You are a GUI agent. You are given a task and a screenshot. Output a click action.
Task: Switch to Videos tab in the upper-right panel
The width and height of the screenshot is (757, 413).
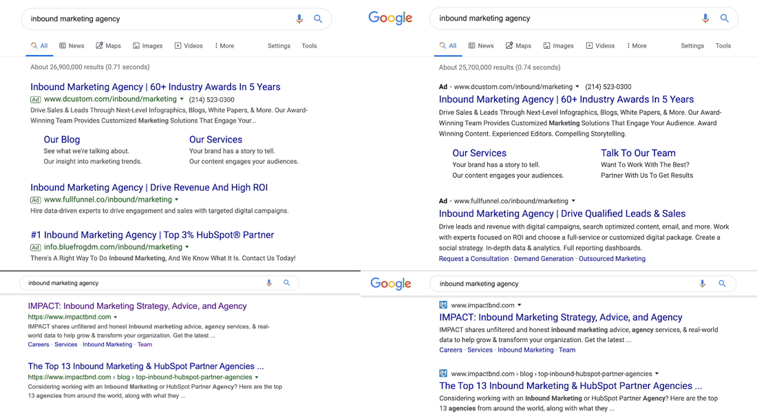coord(600,46)
